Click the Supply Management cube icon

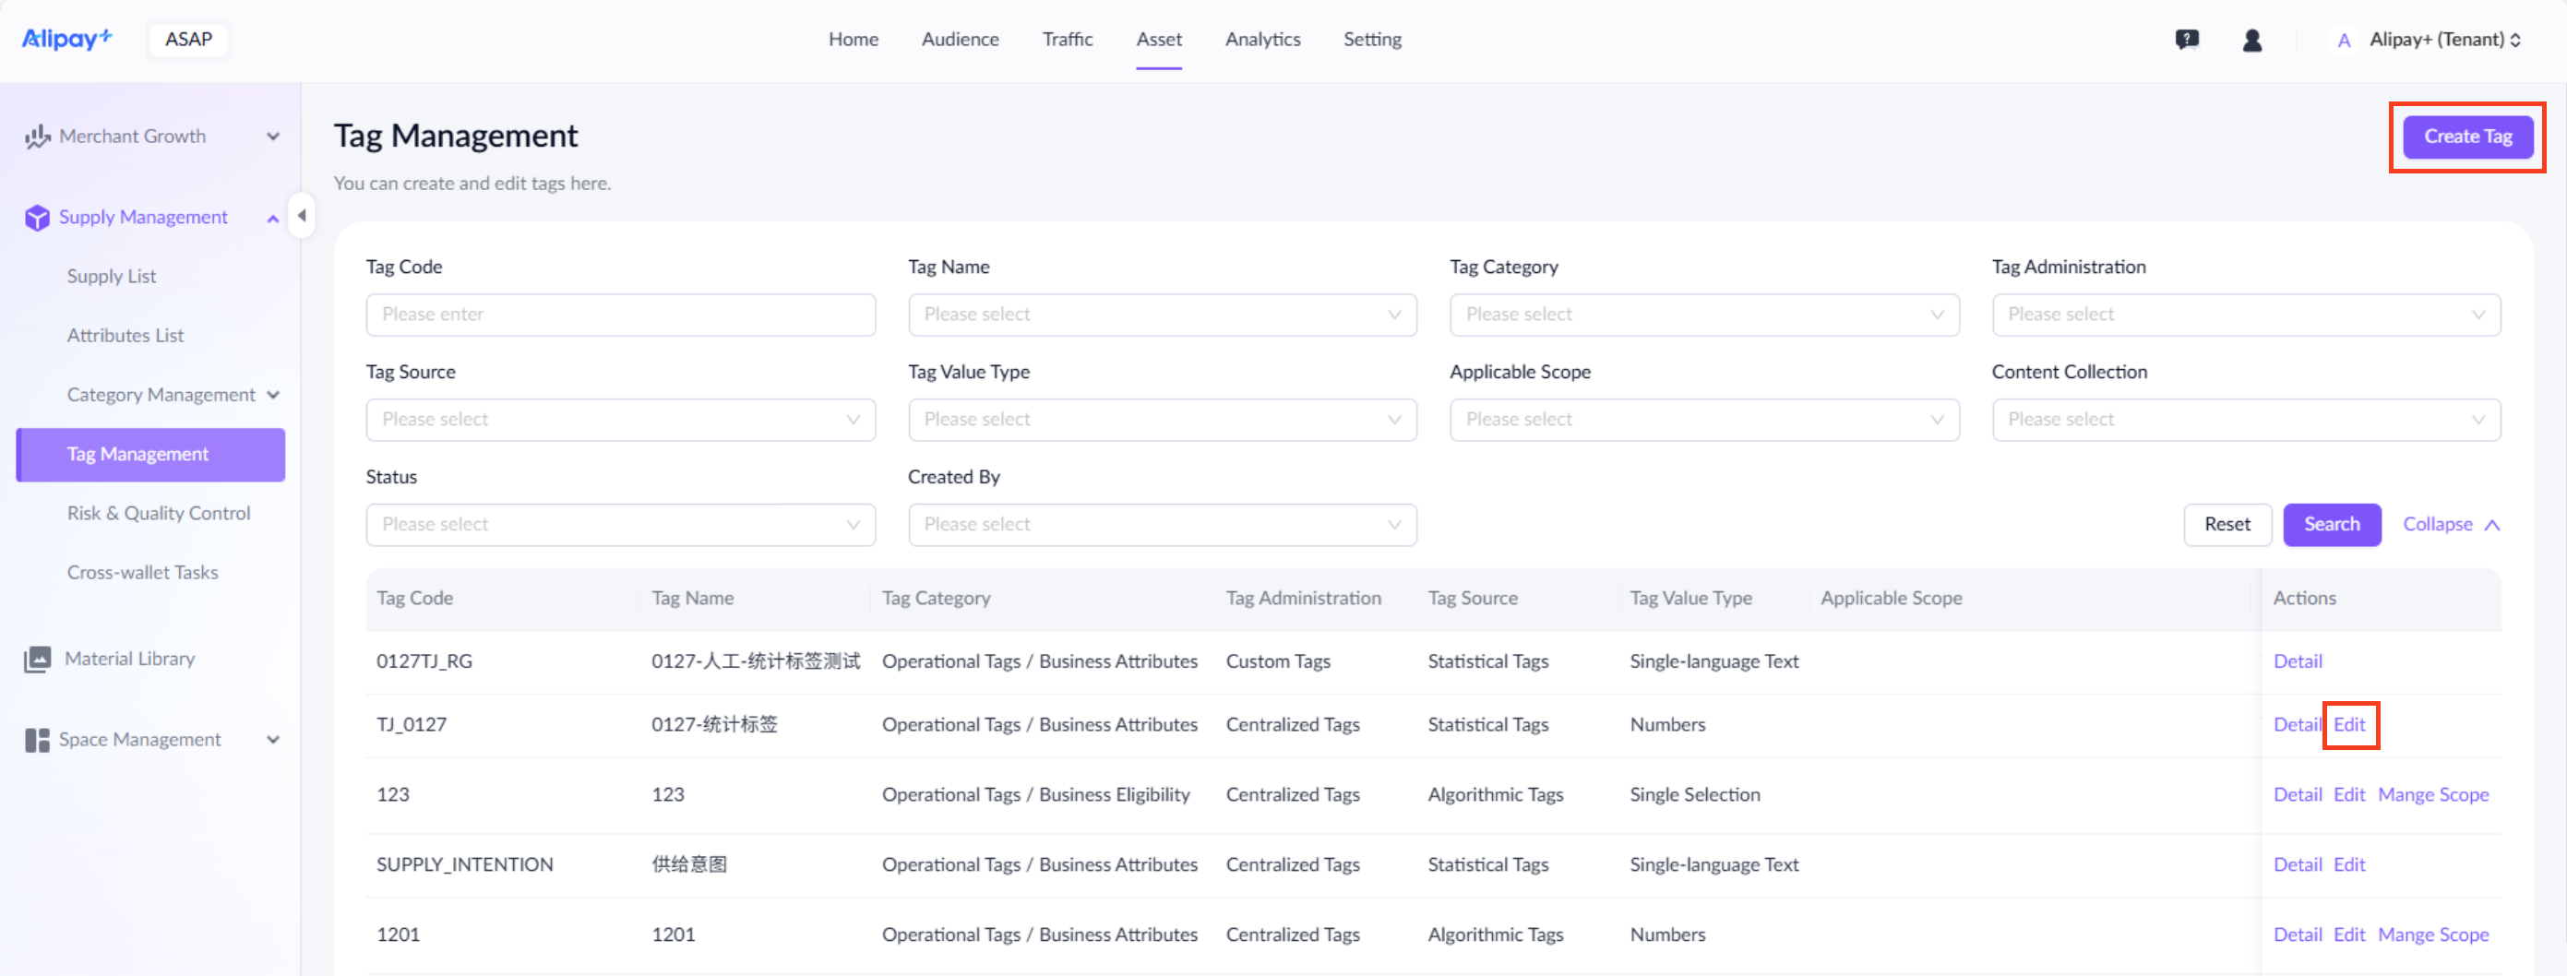point(37,217)
